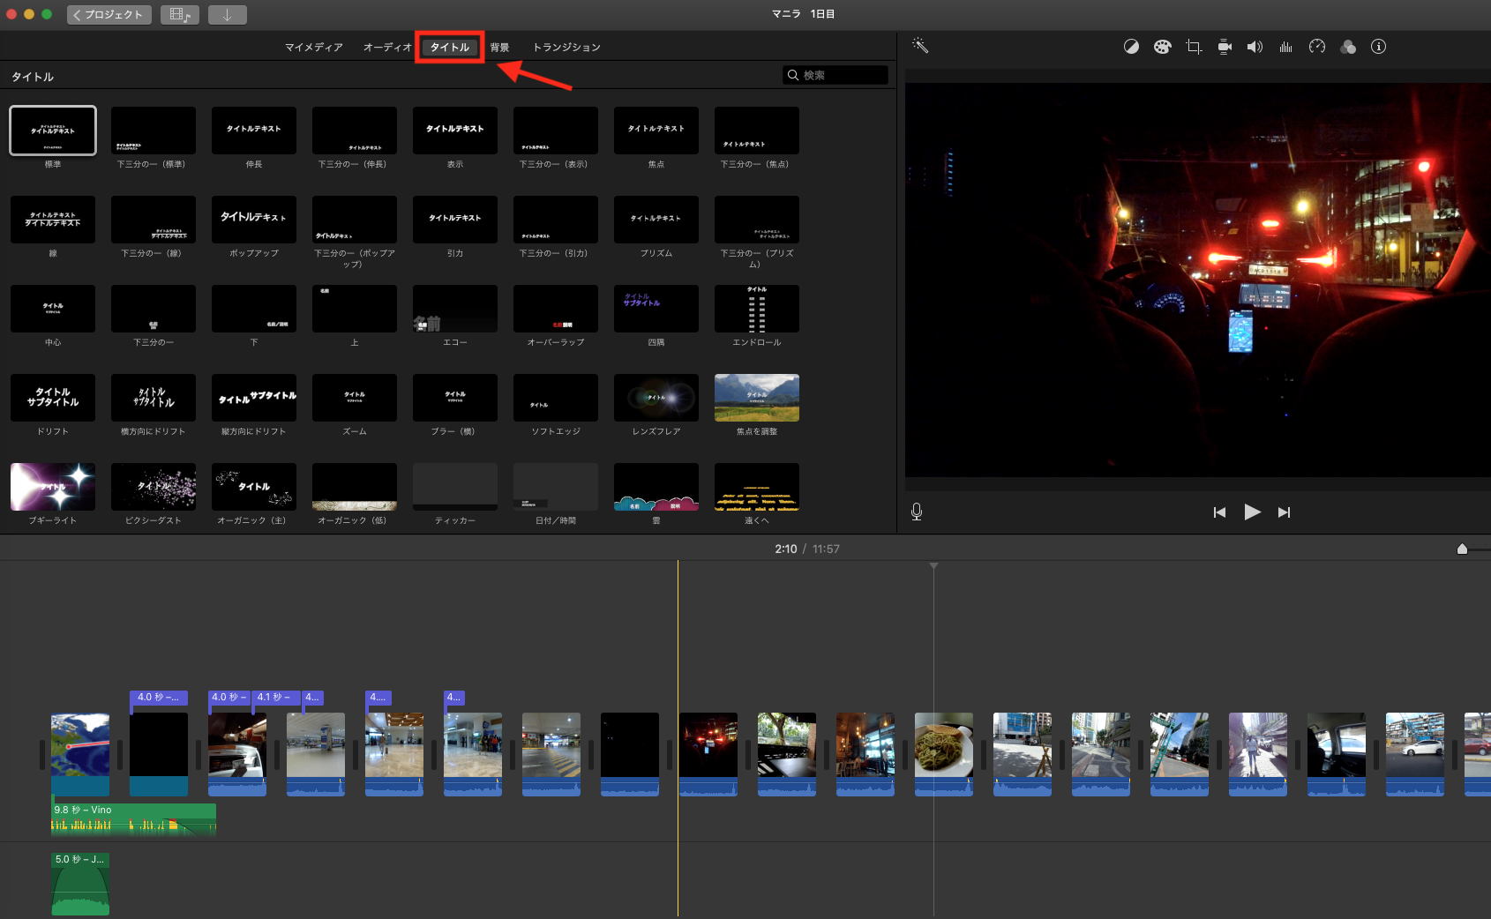Choose the 表示 title style

coord(455,131)
